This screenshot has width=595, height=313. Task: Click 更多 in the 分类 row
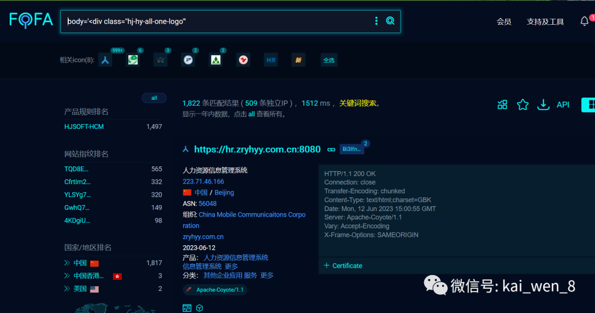coord(267,275)
